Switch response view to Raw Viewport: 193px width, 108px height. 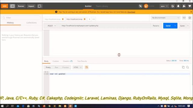tap(56, 67)
